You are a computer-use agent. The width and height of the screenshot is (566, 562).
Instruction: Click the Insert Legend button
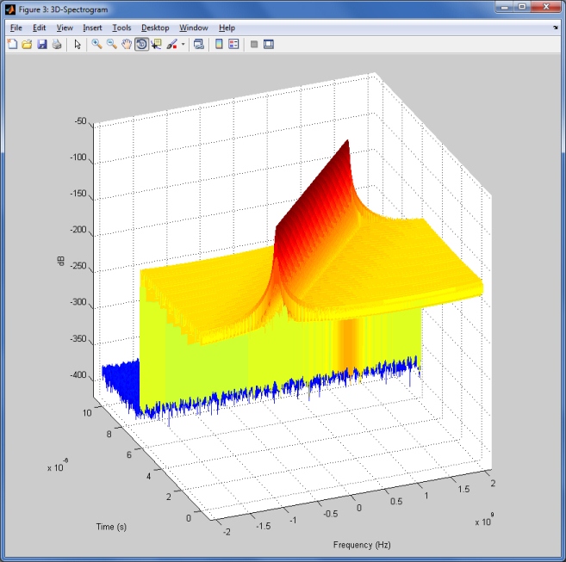tap(233, 44)
